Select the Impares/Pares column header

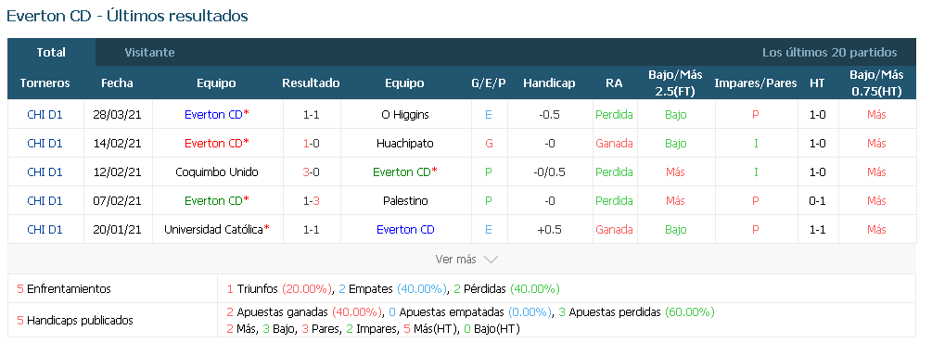[756, 83]
